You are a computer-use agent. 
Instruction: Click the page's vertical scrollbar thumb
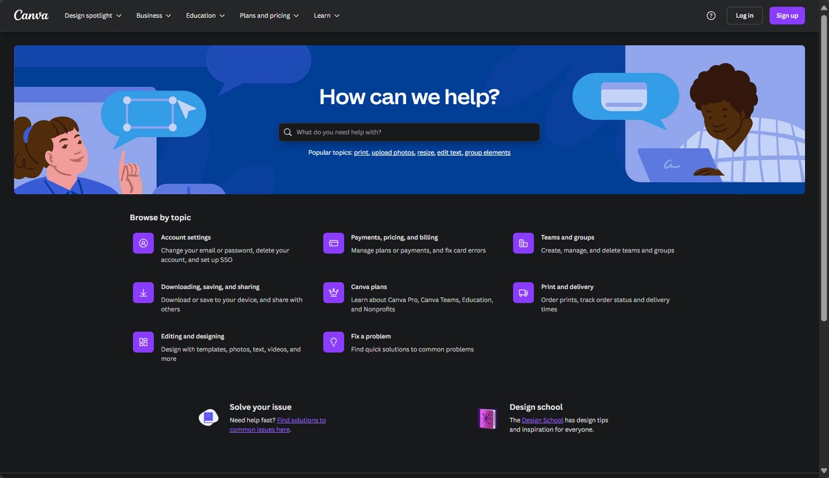pyautogui.click(x=824, y=169)
